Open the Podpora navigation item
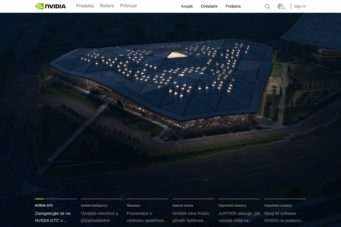Image resolution: width=341 pixels, height=227 pixels. pos(233,6)
